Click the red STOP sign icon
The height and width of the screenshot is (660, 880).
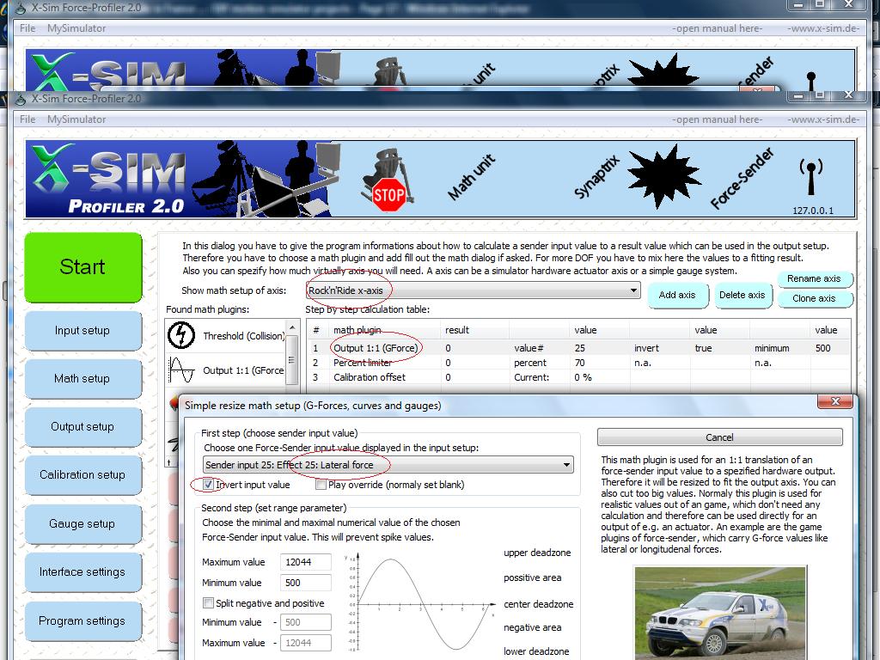tap(388, 195)
